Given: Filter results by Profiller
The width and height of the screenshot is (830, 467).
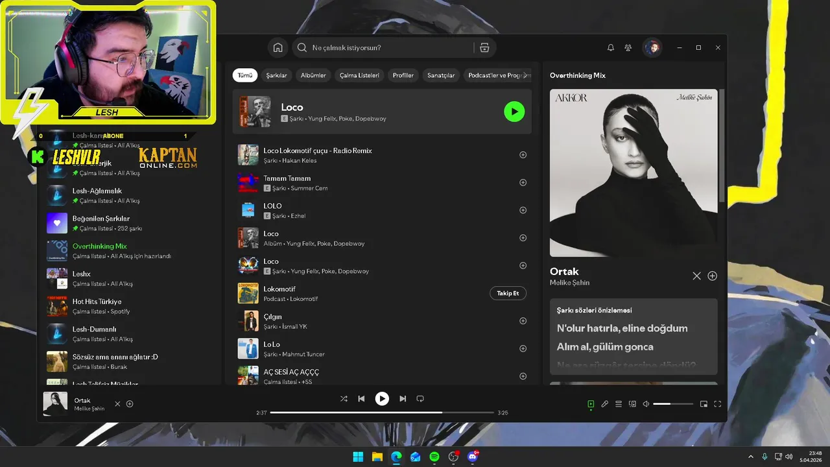Looking at the screenshot, I should (x=403, y=75).
